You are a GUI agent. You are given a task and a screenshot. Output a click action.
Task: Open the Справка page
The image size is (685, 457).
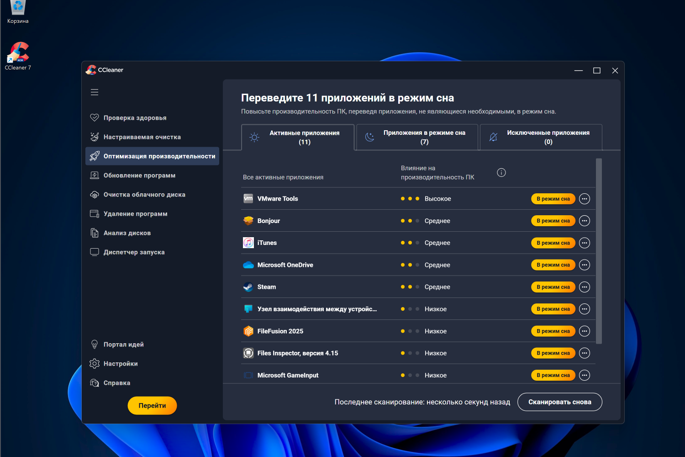152,383
